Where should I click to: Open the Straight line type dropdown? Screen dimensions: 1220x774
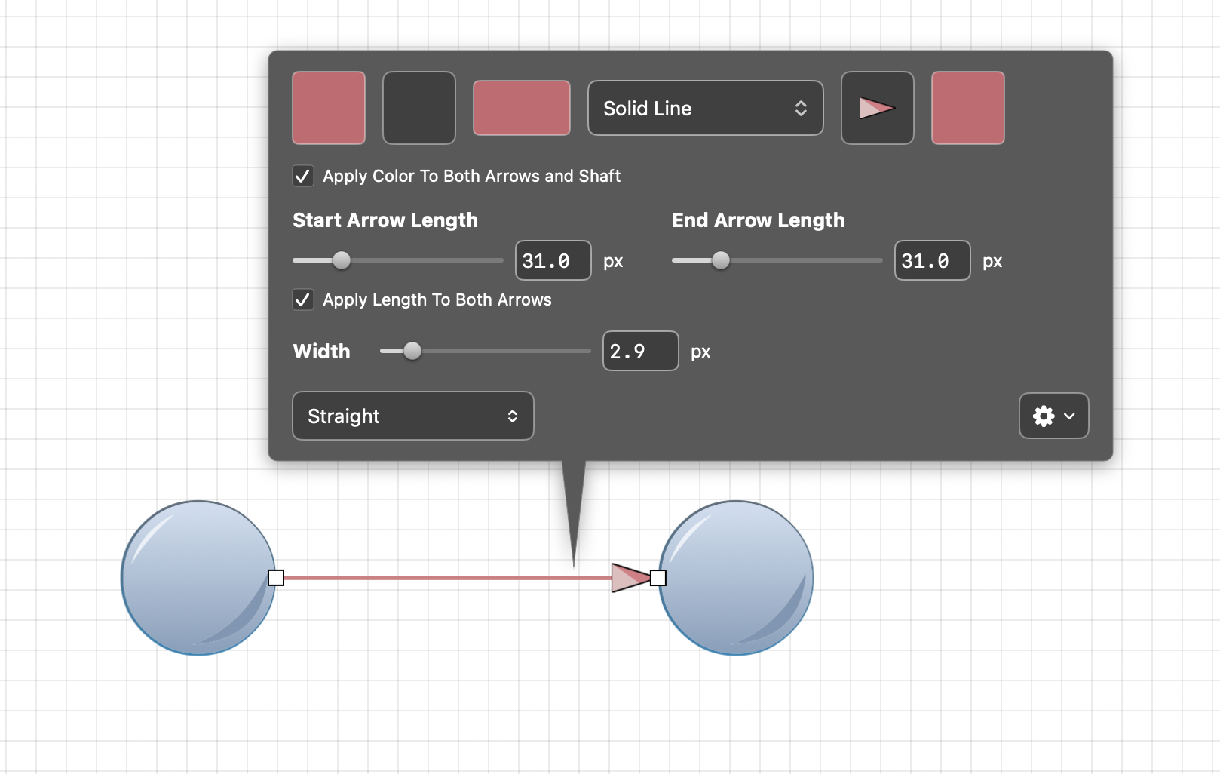pos(412,416)
